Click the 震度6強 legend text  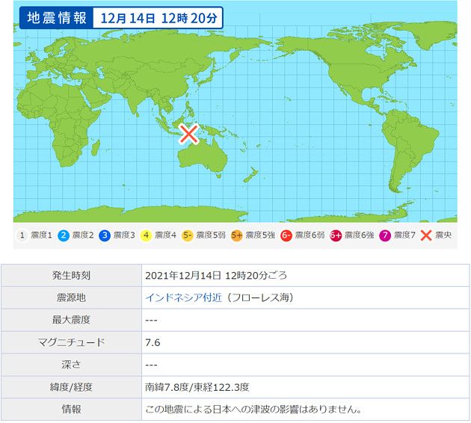point(359,235)
